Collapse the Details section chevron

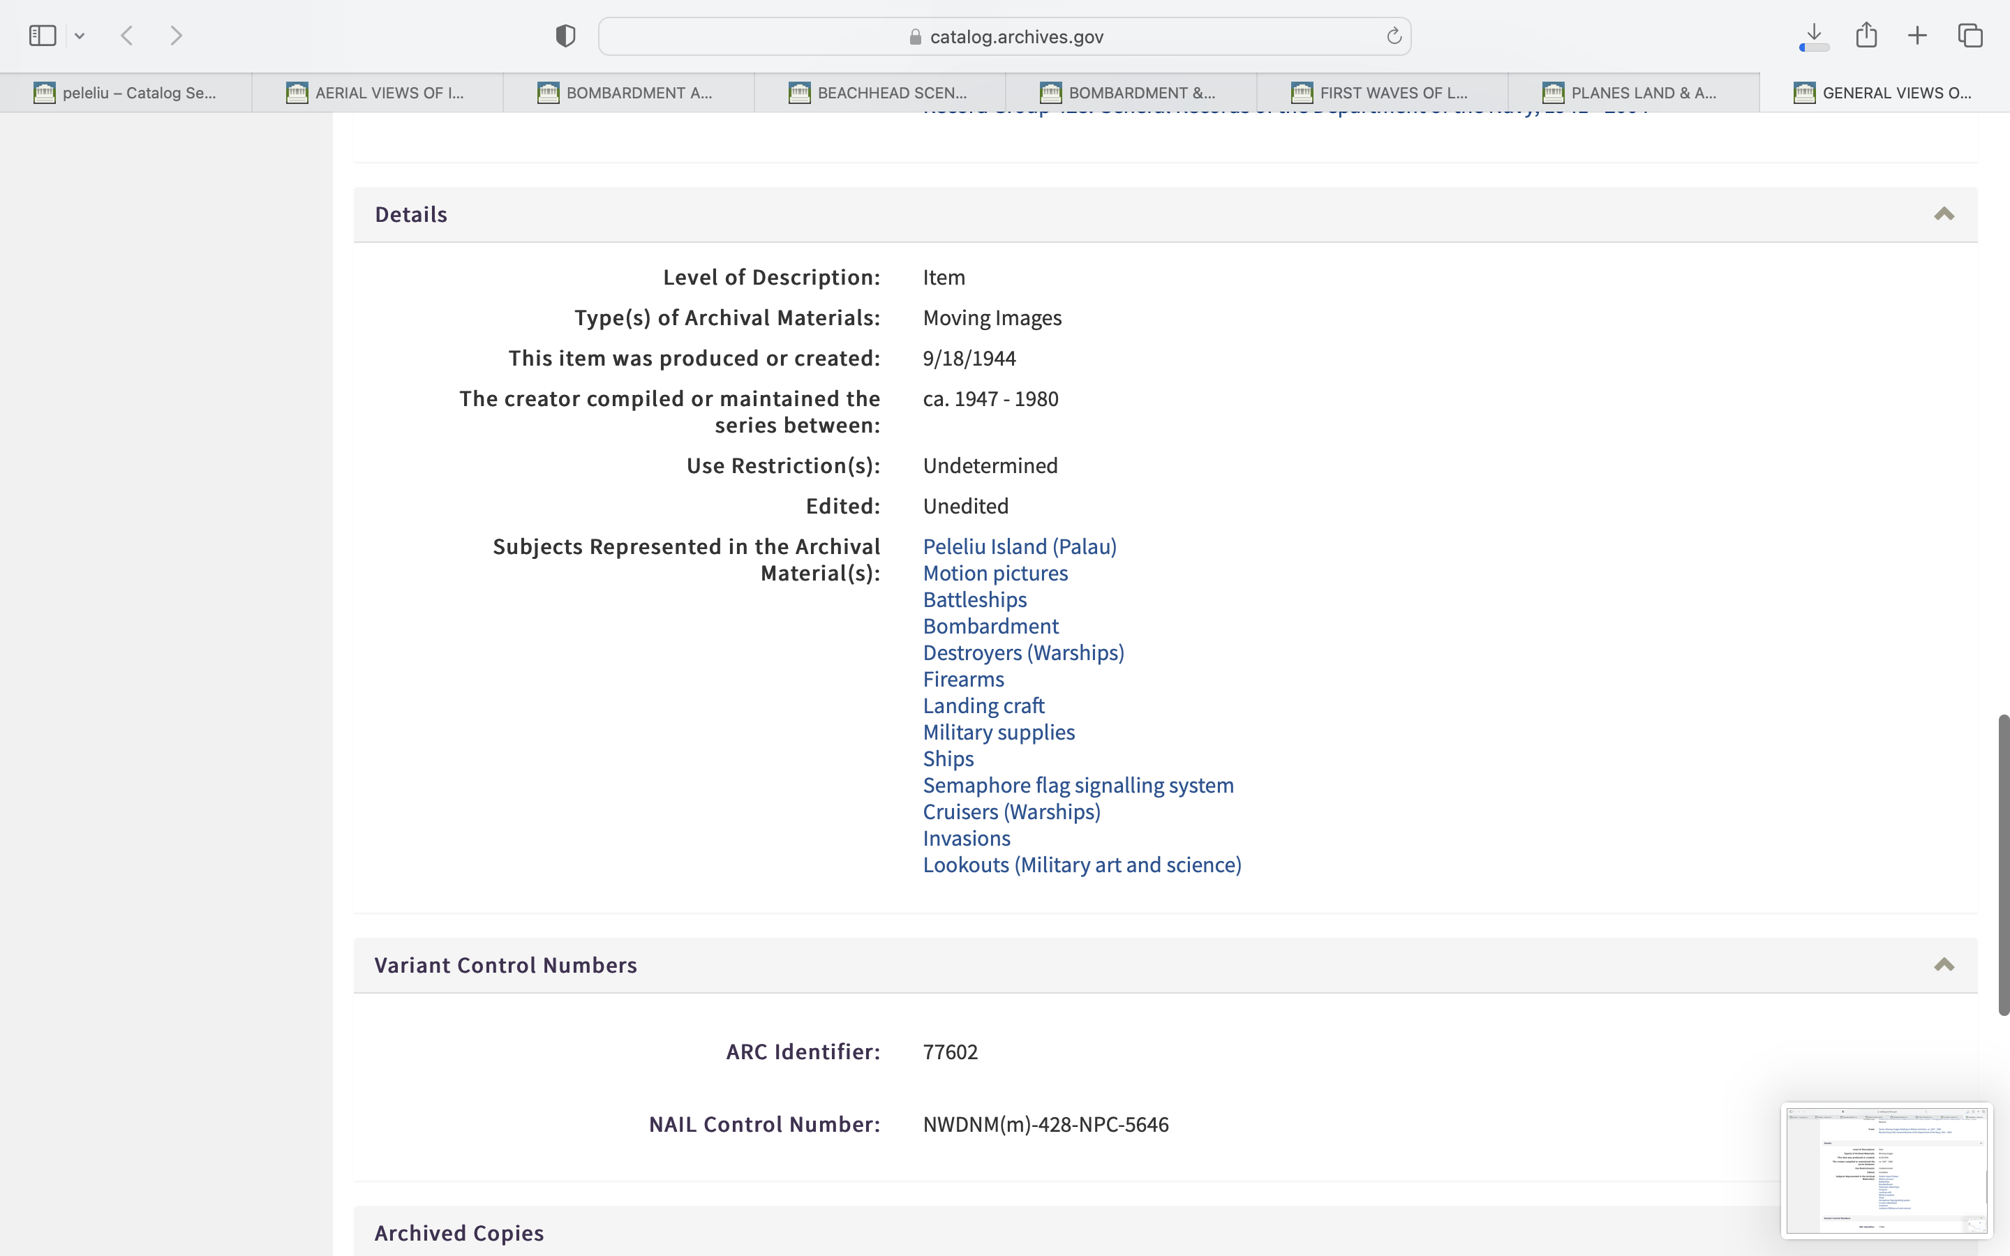[x=1944, y=214]
